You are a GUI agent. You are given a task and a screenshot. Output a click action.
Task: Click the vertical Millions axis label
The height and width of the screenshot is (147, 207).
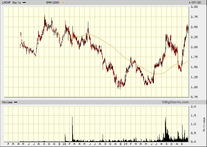pos(204,124)
